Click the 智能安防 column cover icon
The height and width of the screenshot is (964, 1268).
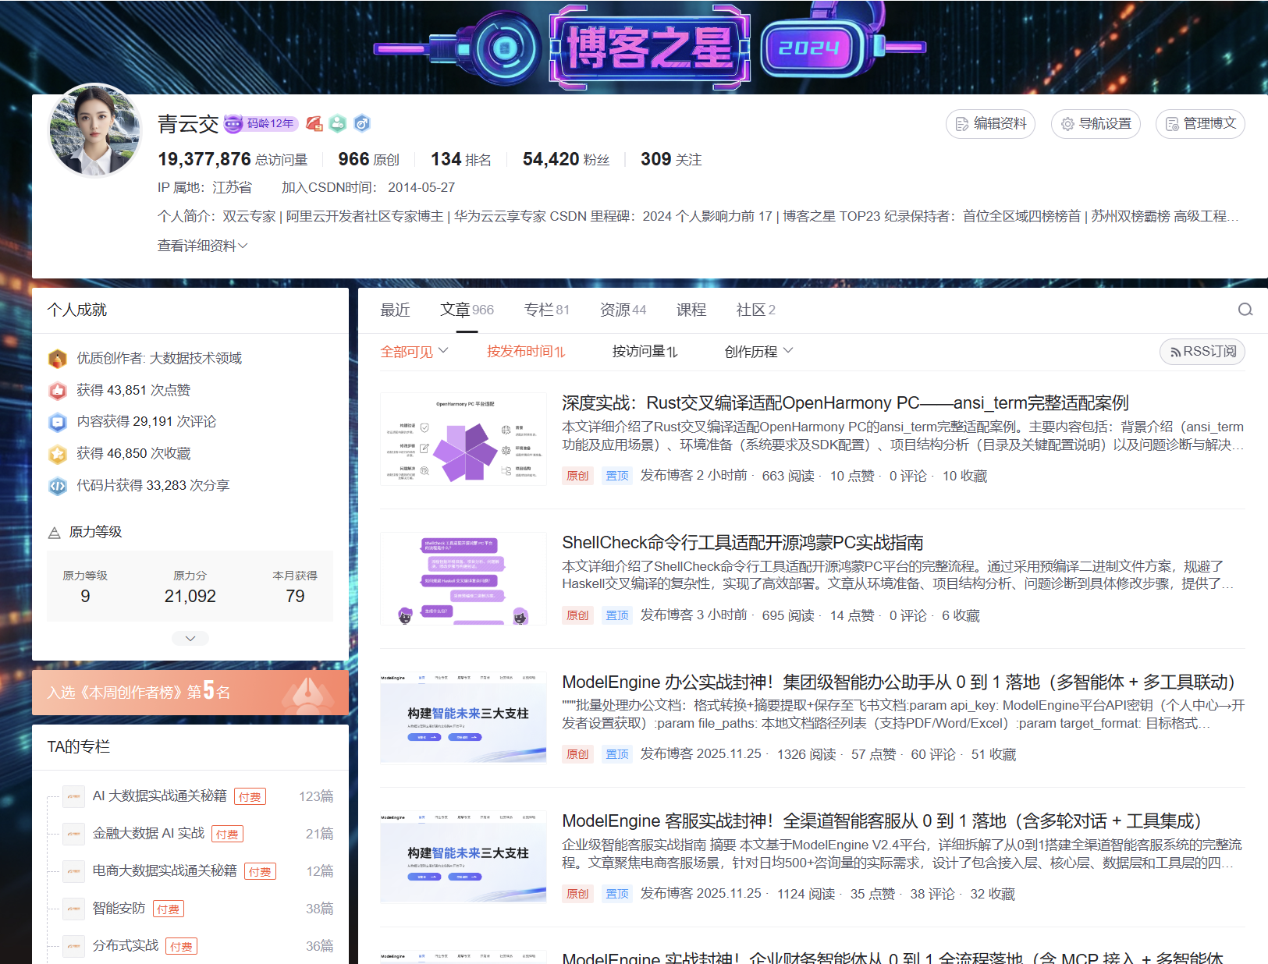pyautogui.click(x=73, y=909)
